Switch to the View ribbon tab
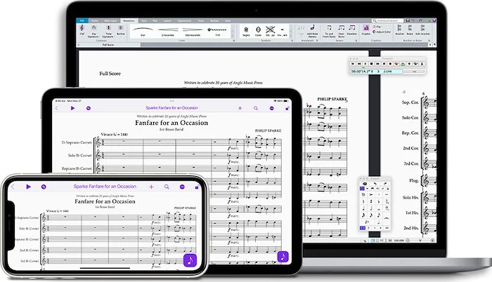This screenshot has width=492, height=282. 228,20
